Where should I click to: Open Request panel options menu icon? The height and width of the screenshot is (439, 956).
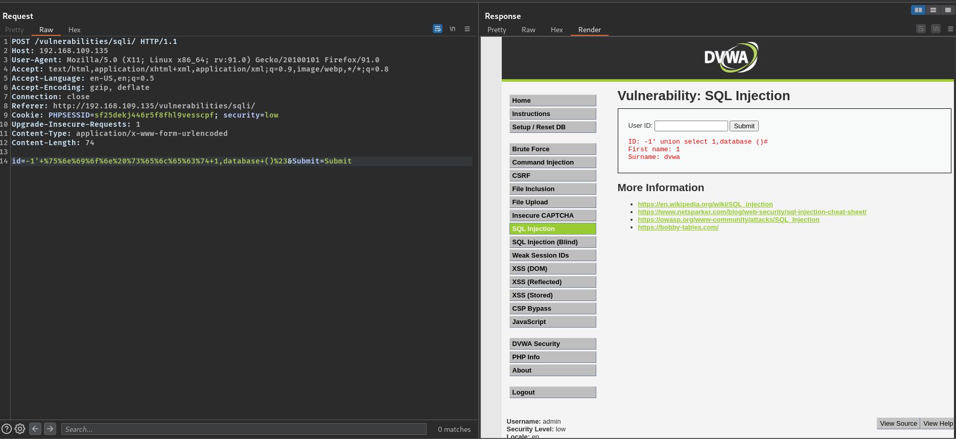click(467, 29)
